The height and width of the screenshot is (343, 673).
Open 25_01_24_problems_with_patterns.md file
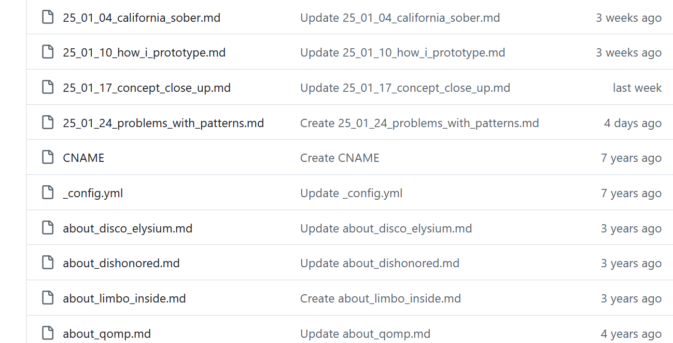[163, 123]
